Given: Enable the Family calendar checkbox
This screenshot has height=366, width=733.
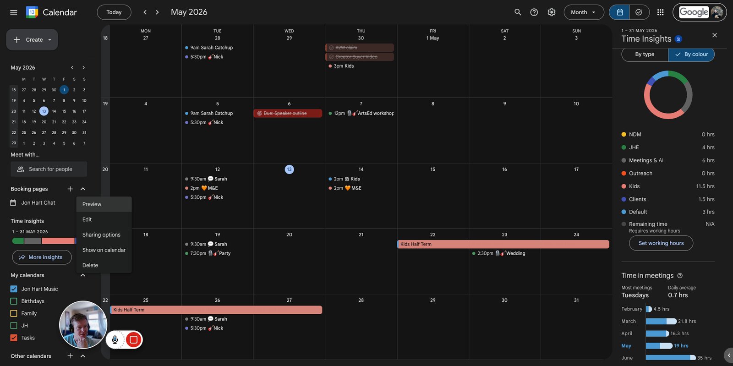Looking at the screenshot, I should coord(14,313).
